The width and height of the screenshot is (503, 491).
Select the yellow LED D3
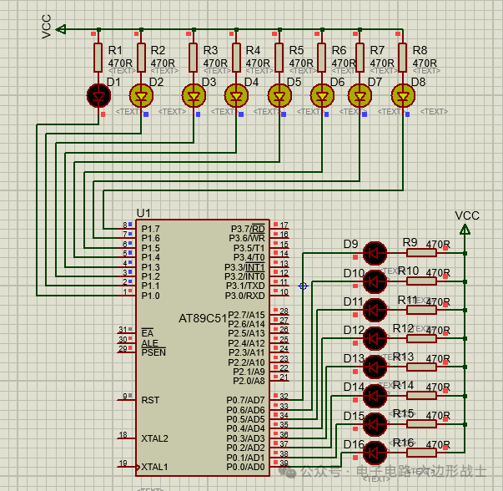click(x=194, y=96)
